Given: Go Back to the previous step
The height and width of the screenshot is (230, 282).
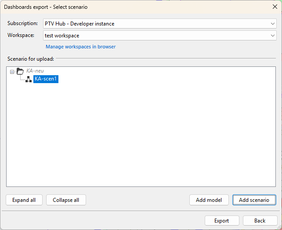Looking at the screenshot, I should pyautogui.click(x=260, y=221).
